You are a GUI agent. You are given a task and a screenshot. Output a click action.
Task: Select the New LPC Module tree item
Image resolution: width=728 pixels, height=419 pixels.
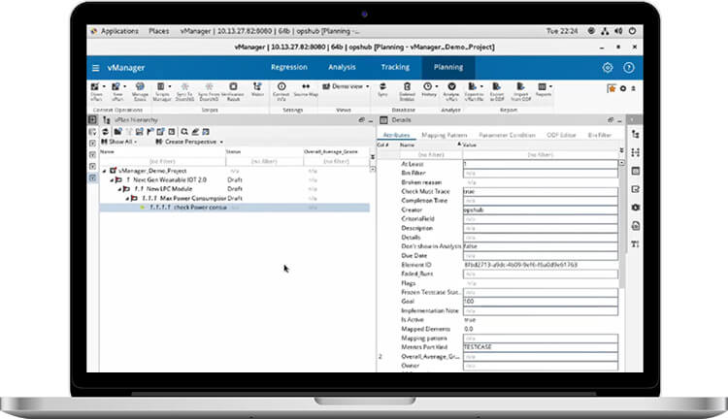(x=168, y=188)
